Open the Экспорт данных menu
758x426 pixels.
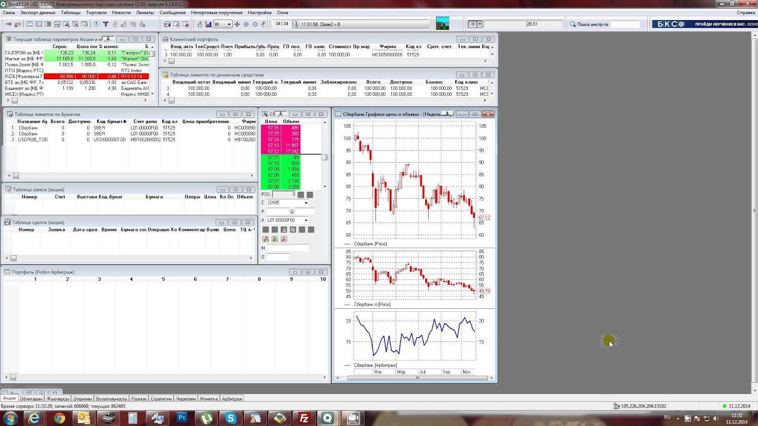click(38, 12)
